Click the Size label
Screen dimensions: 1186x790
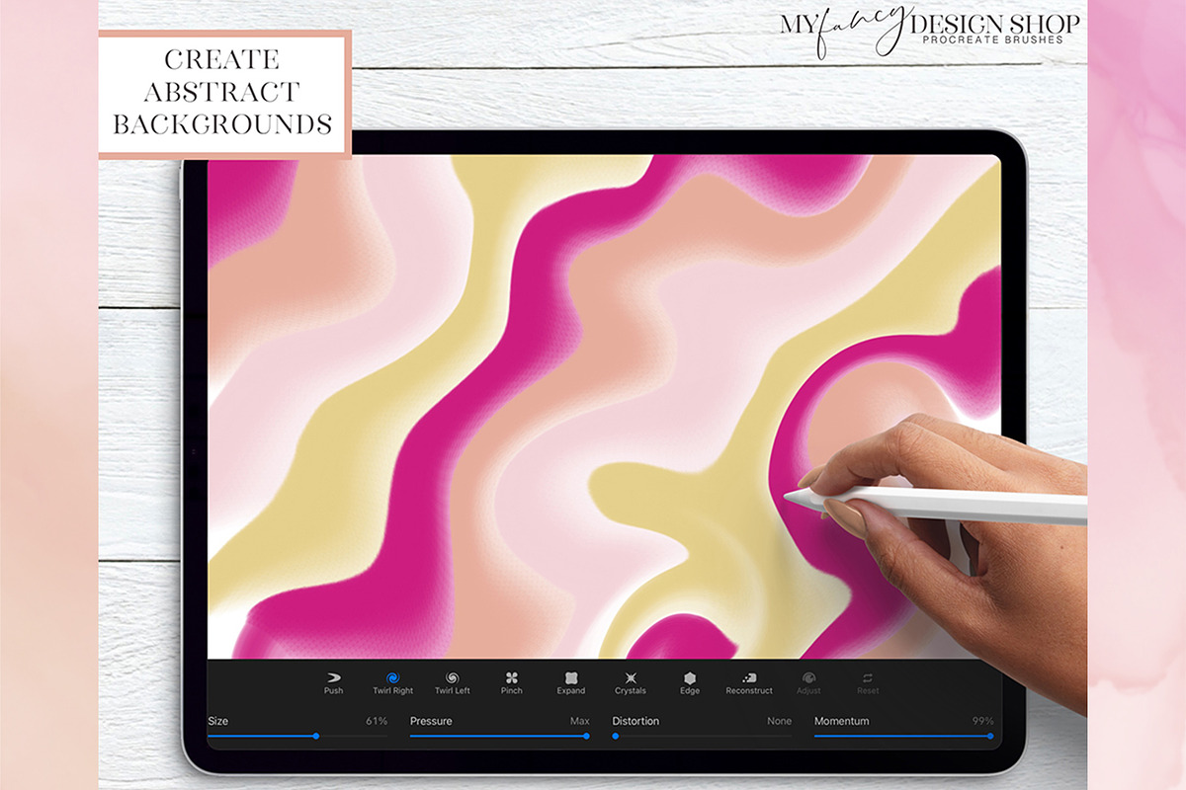click(x=218, y=721)
